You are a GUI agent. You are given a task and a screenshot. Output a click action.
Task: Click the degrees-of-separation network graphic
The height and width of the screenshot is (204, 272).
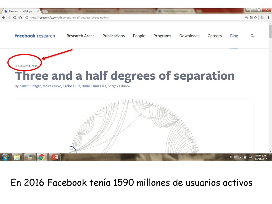[x=134, y=126]
